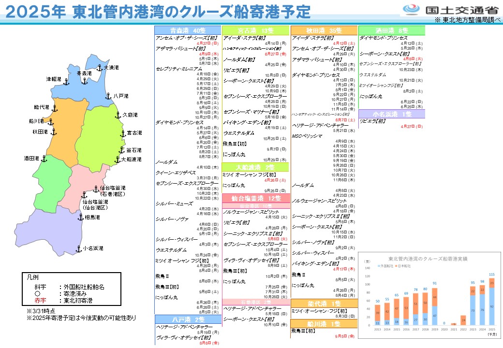
Task: Click セブンシーズ・マリナー【初】 in the 宮古港 list
Action: [x=251, y=112]
